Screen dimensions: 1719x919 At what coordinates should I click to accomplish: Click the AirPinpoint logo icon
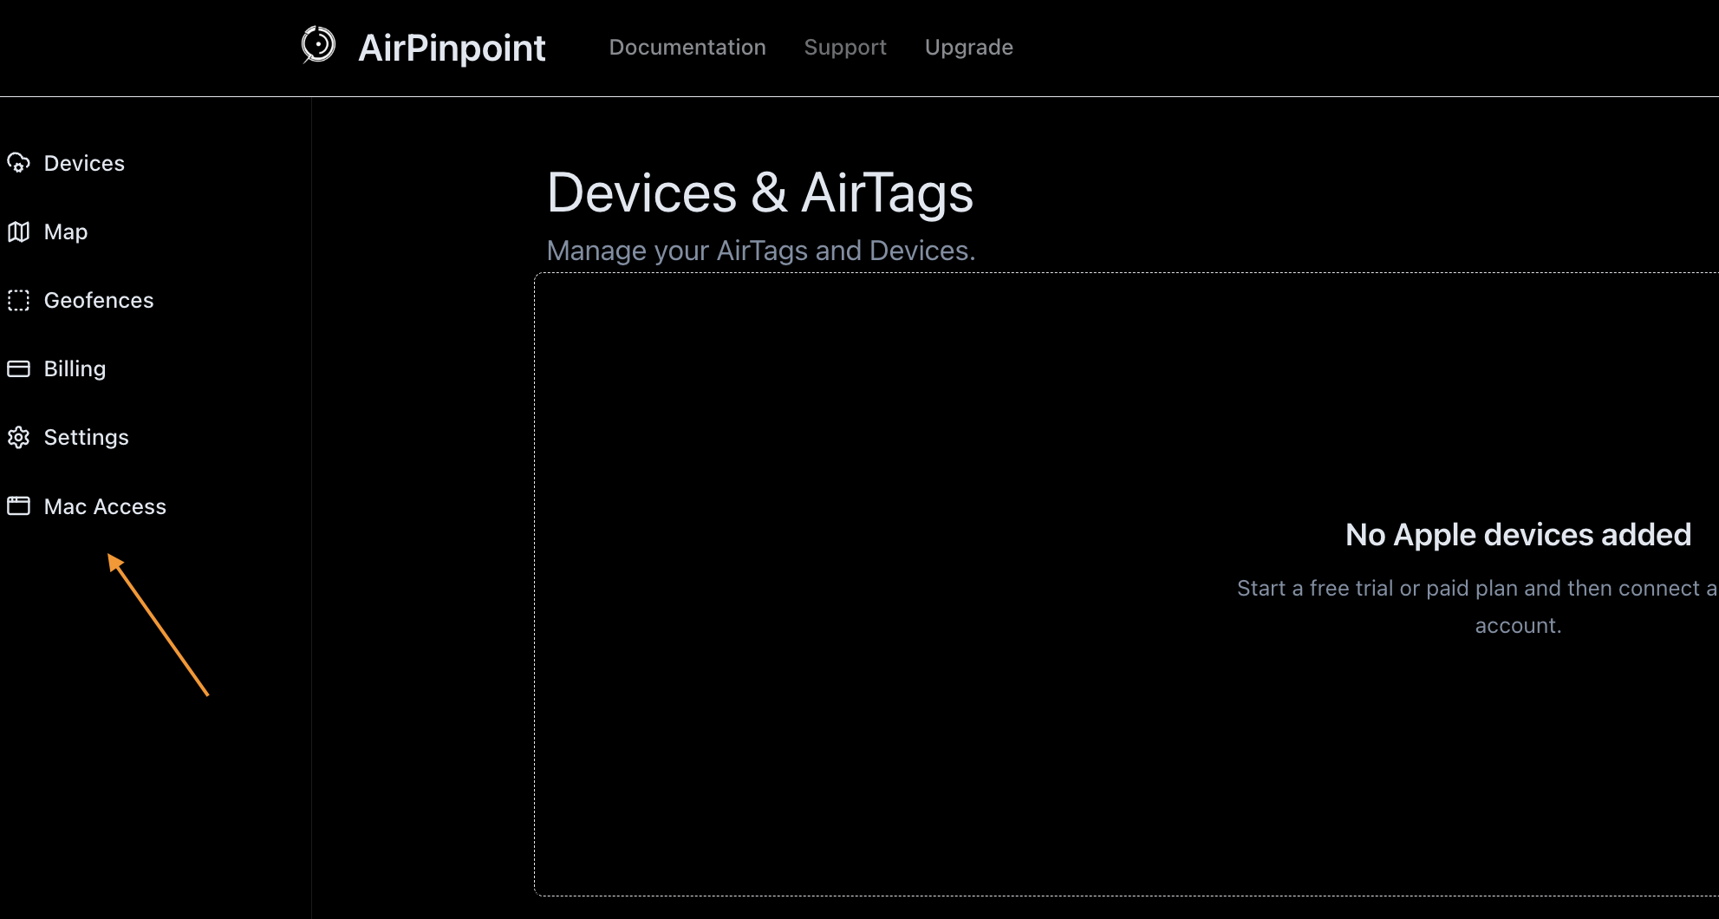pos(316,48)
